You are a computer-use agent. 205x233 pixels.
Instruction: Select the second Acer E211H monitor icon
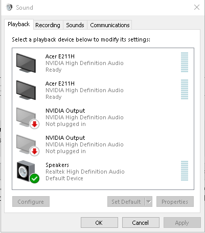tap(26, 90)
